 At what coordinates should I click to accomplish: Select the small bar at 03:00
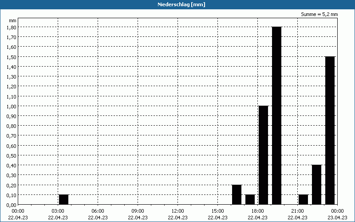pyautogui.click(x=63, y=199)
